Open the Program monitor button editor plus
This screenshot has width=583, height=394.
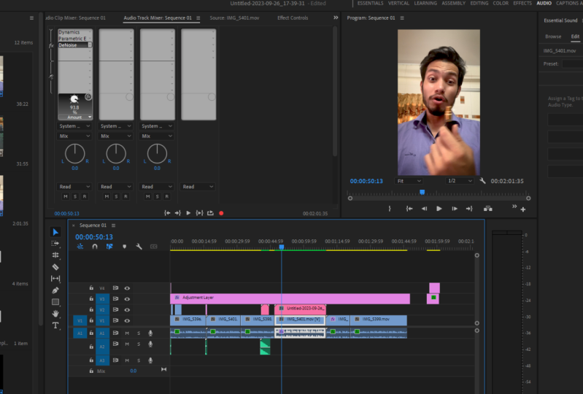(523, 209)
